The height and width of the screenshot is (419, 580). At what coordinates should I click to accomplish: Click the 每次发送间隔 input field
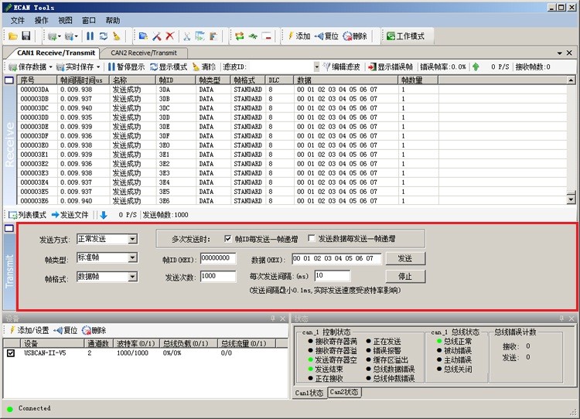point(333,275)
